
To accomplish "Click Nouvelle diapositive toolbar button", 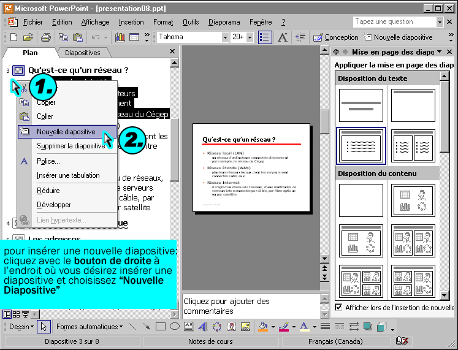I will tap(397, 37).
